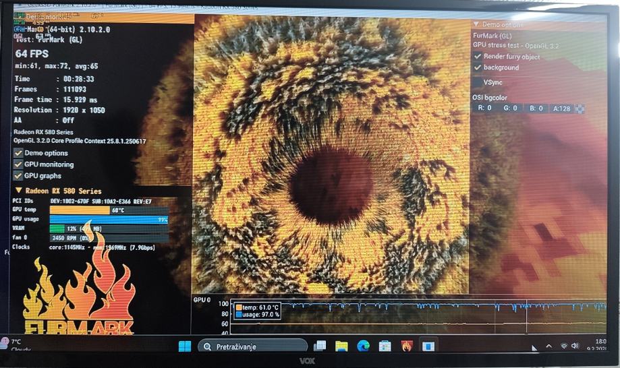Image resolution: width=620 pixels, height=368 pixels.
Task: Show hidden system tray icons chevron
Action: pos(549,346)
